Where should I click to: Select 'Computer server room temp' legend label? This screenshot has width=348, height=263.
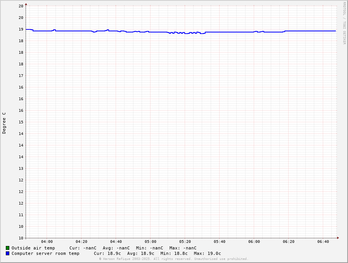pos(45,253)
